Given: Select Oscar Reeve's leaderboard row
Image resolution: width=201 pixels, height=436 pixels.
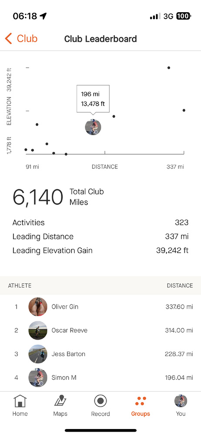Looking at the screenshot, I should (100, 330).
